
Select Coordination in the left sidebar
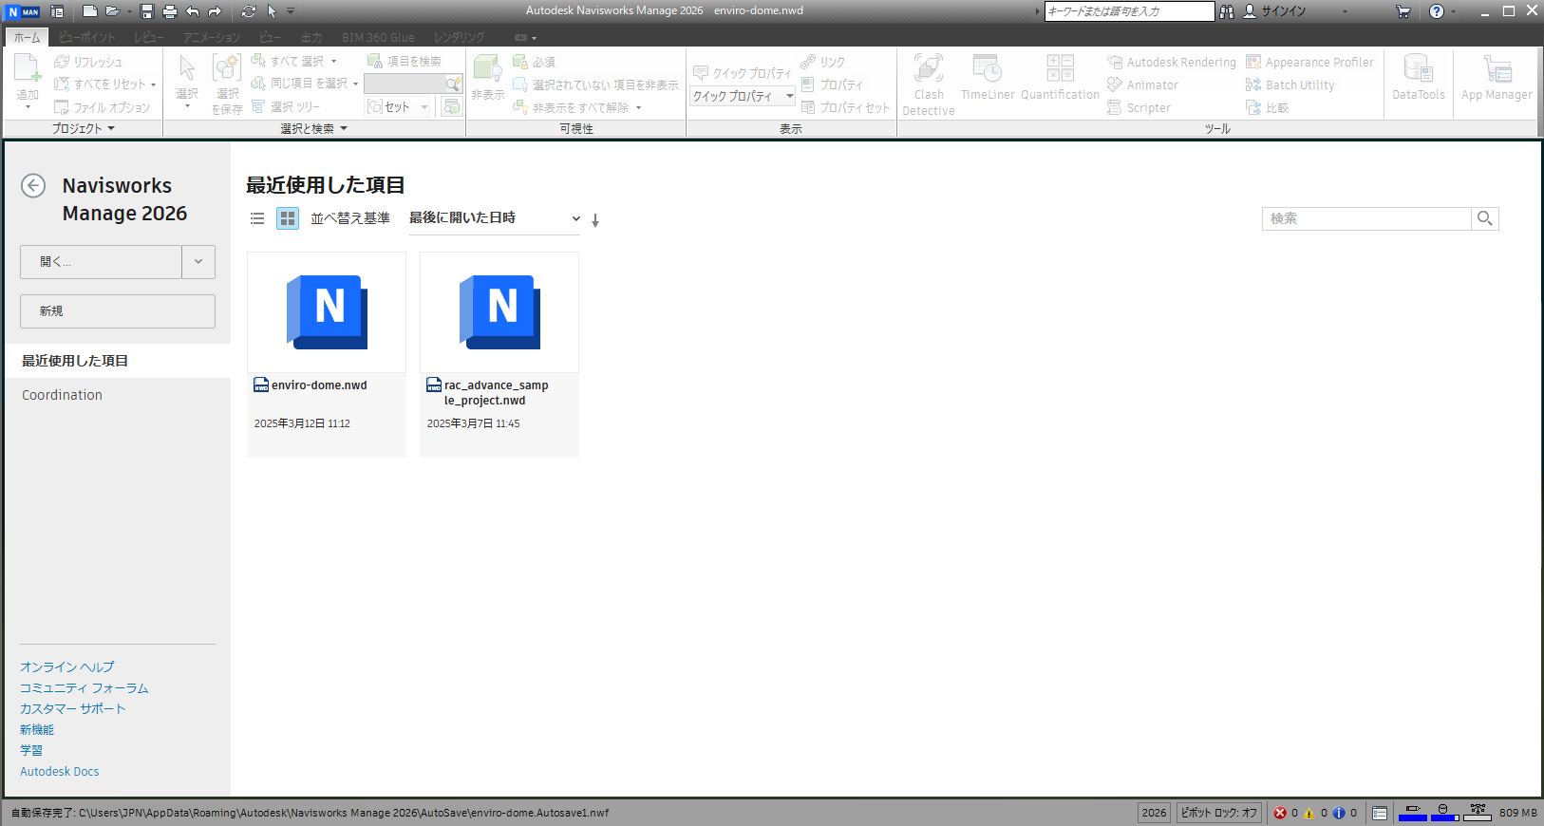pos(118,395)
